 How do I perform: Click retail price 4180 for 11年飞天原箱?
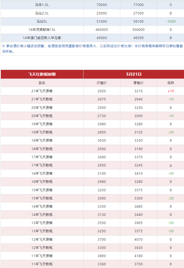coord(138,256)
